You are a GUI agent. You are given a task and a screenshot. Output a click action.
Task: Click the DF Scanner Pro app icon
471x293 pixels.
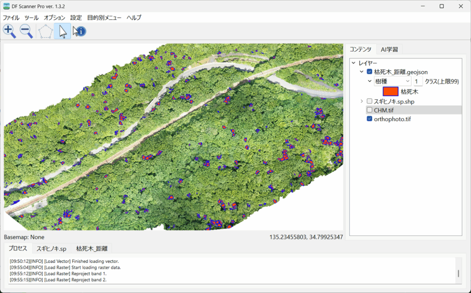point(6,6)
